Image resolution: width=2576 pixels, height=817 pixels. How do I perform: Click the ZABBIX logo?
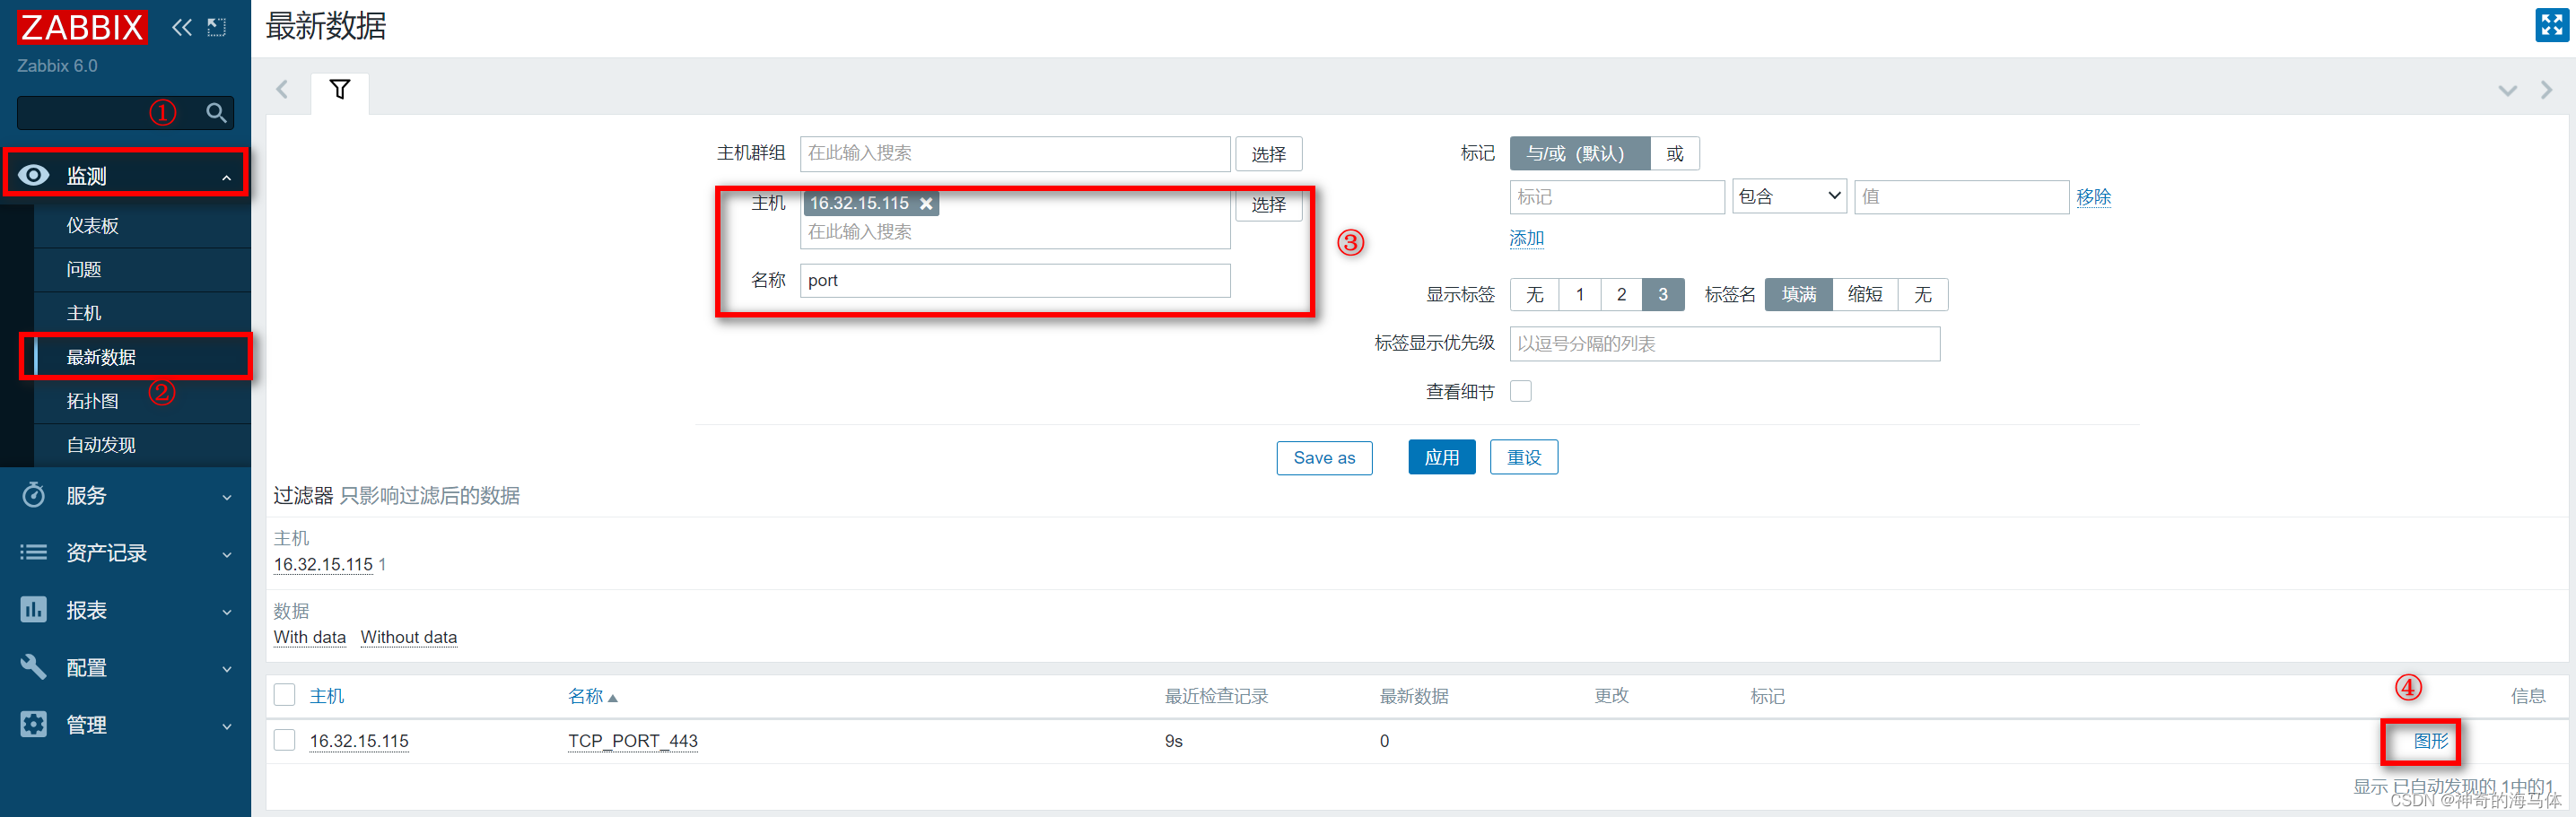tap(82, 27)
